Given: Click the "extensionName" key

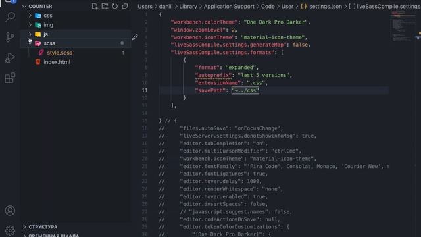Looking at the screenshot, I should [218, 82].
